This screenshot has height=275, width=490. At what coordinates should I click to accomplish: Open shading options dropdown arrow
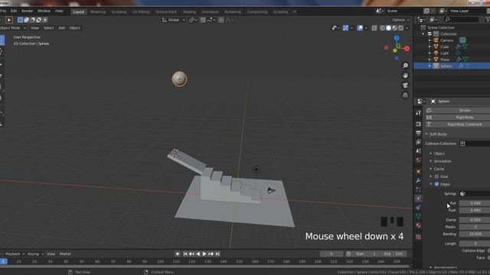tap(407, 28)
